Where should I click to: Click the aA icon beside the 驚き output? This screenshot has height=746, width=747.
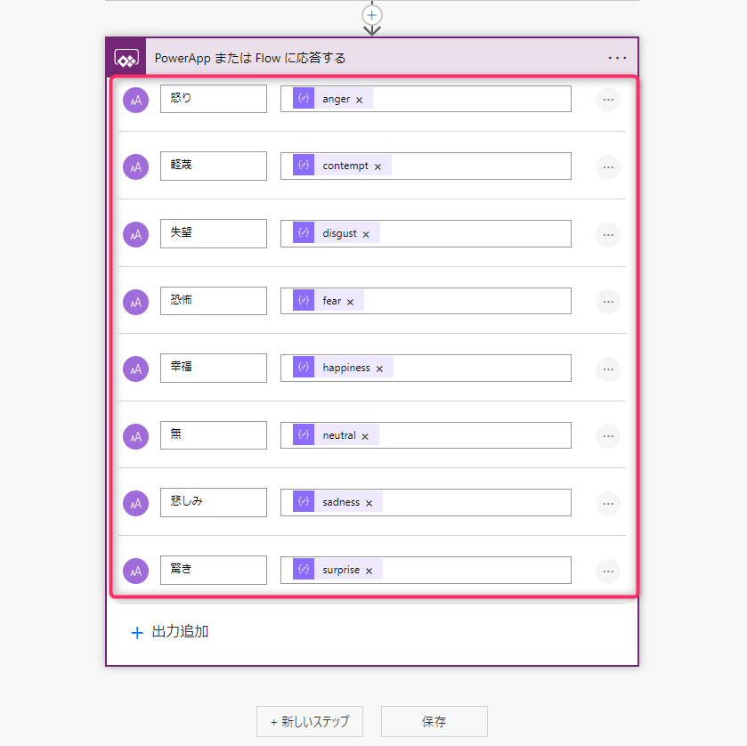pos(135,571)
